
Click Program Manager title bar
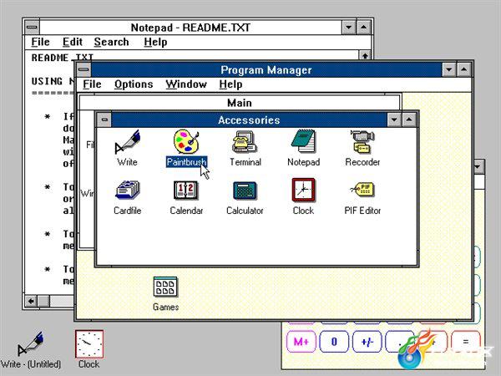pos(266,69)
